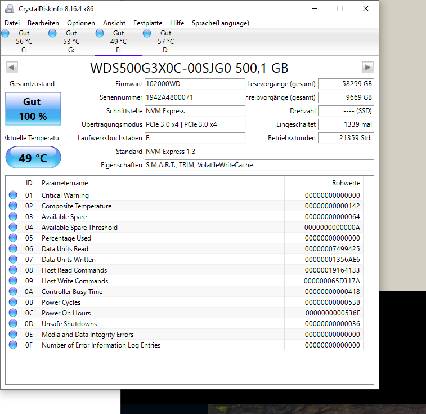Click status orb of Data Units Read row
Viewport: 426px width, 414px height.
coord(13,248)
